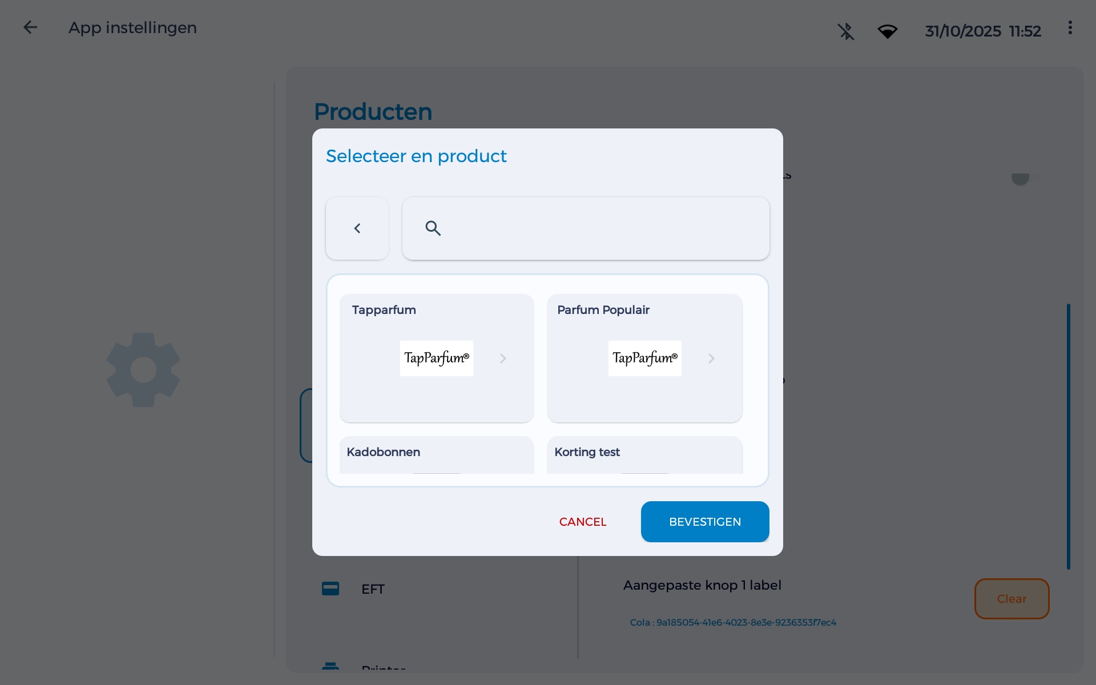Tap the back chevron inside the product dialog

pyautogui.click(x=357, y=228)
